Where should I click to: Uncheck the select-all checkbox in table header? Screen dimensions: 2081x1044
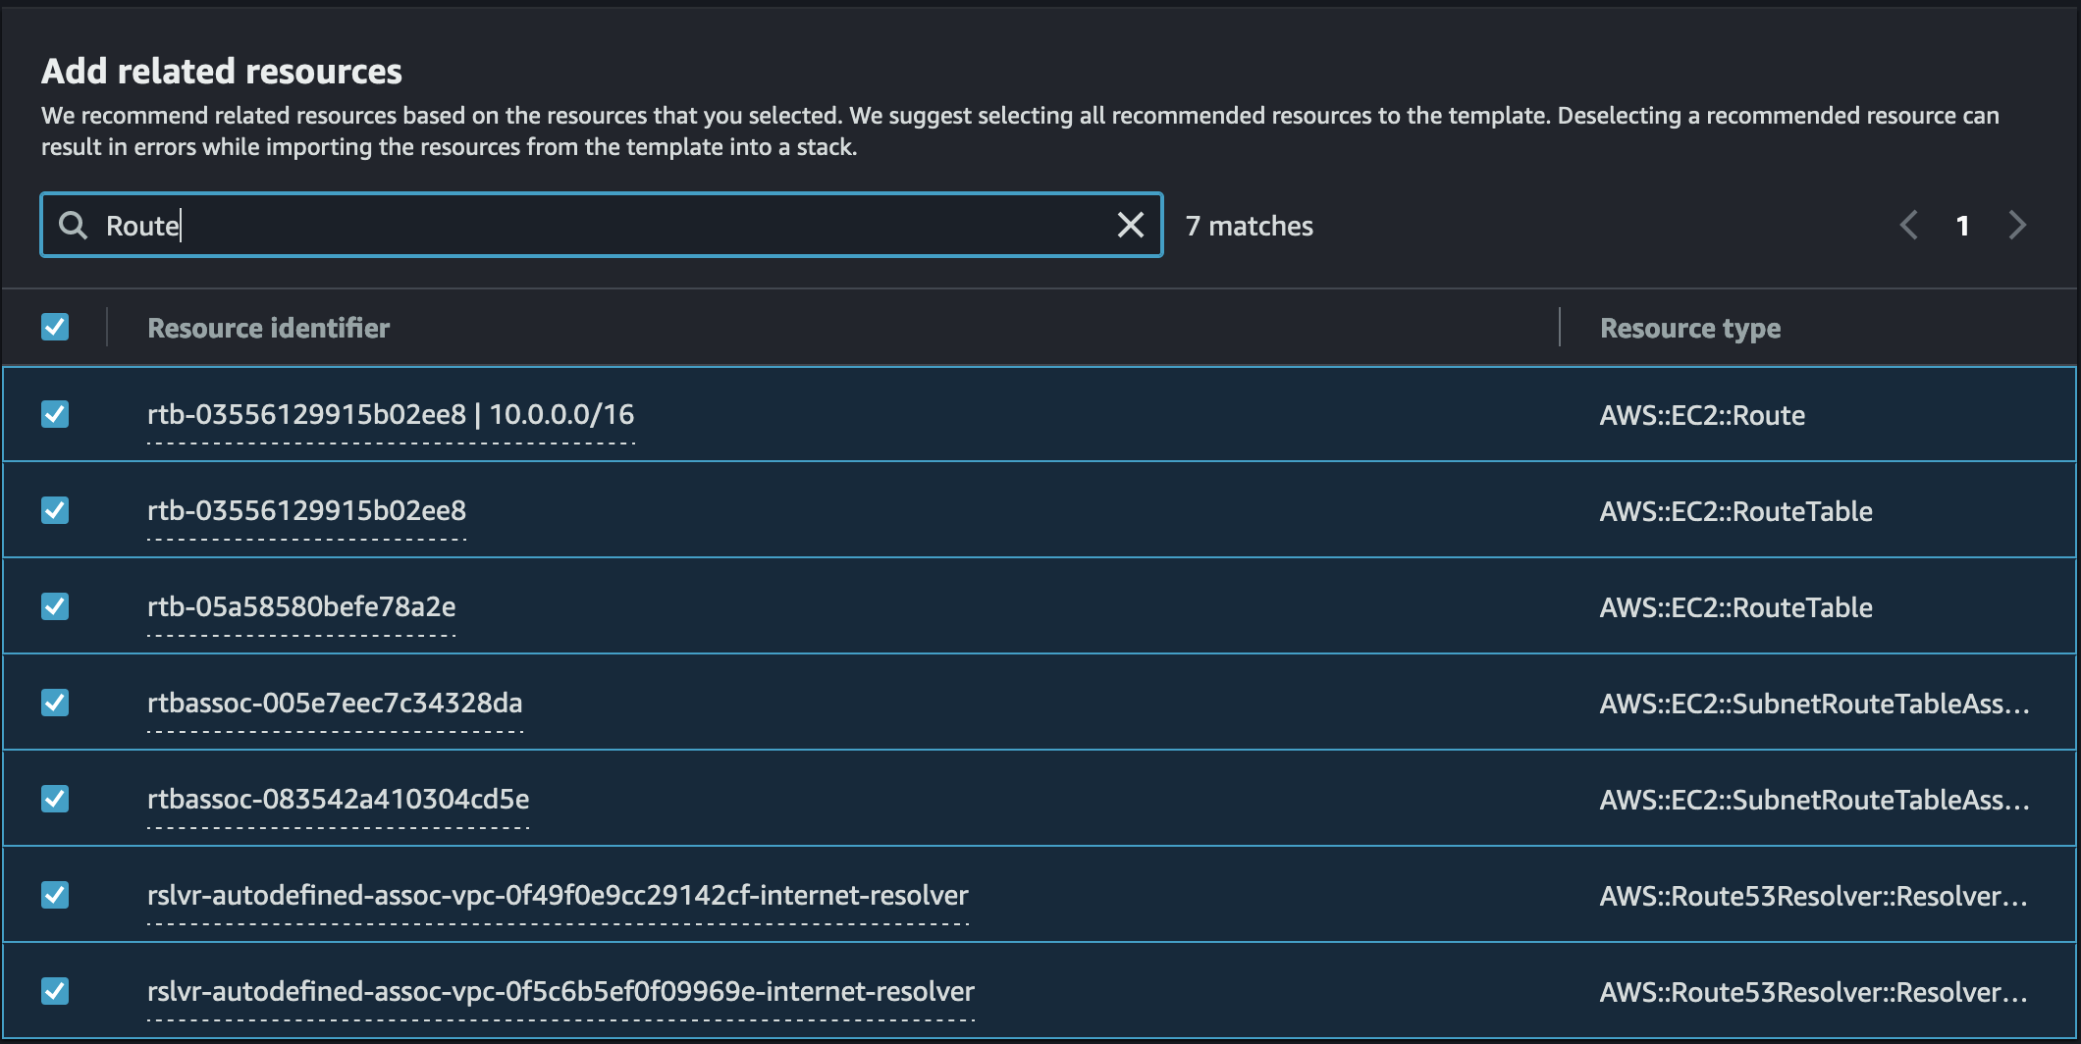click(55, 327)
